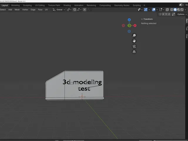
Task: Click the "Nothing selected" text
Action: [149, 23]
